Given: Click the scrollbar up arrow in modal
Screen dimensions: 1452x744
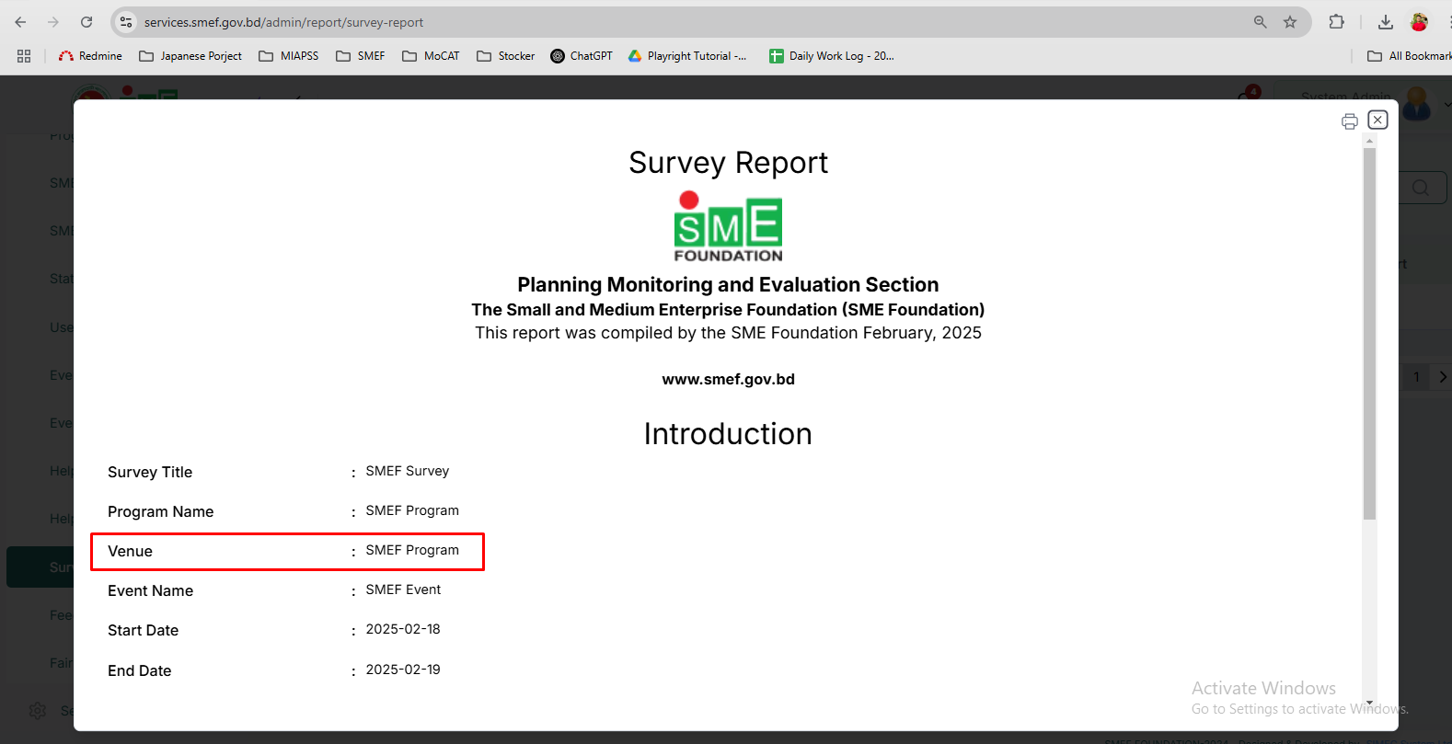Looking at the screenshot, I should click(1369, 141).
